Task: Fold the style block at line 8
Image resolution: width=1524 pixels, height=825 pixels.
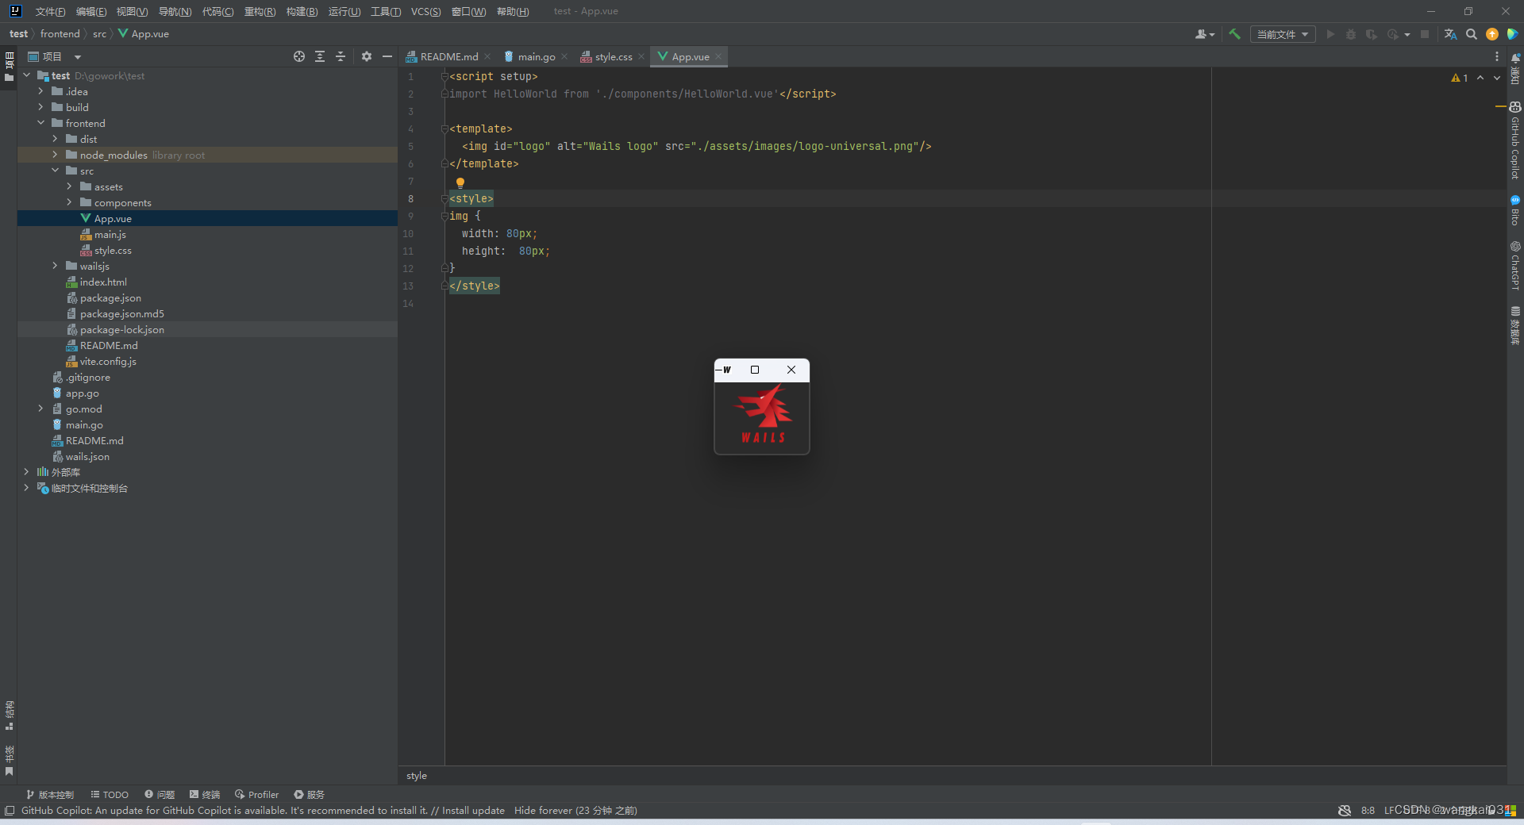Action: click(x=444, y=198)
